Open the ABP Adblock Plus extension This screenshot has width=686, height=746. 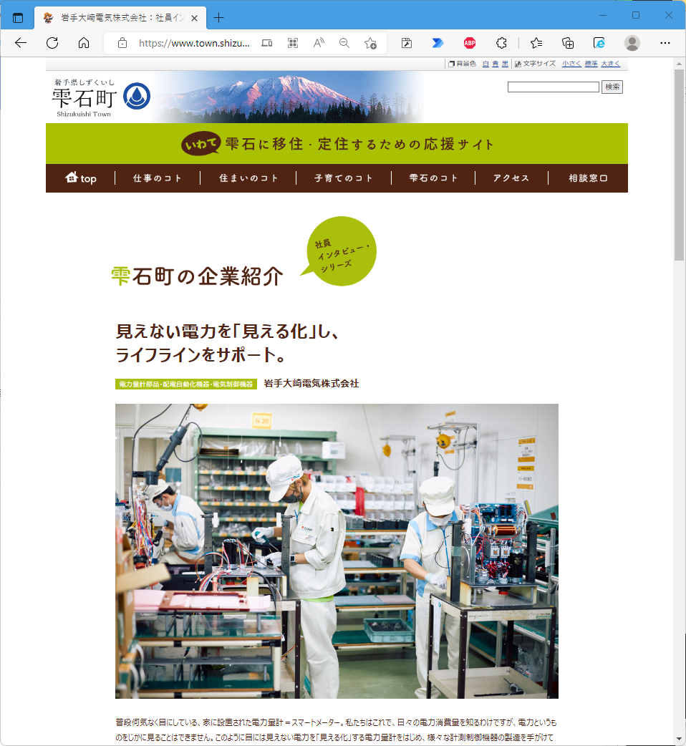coord(470,43)
